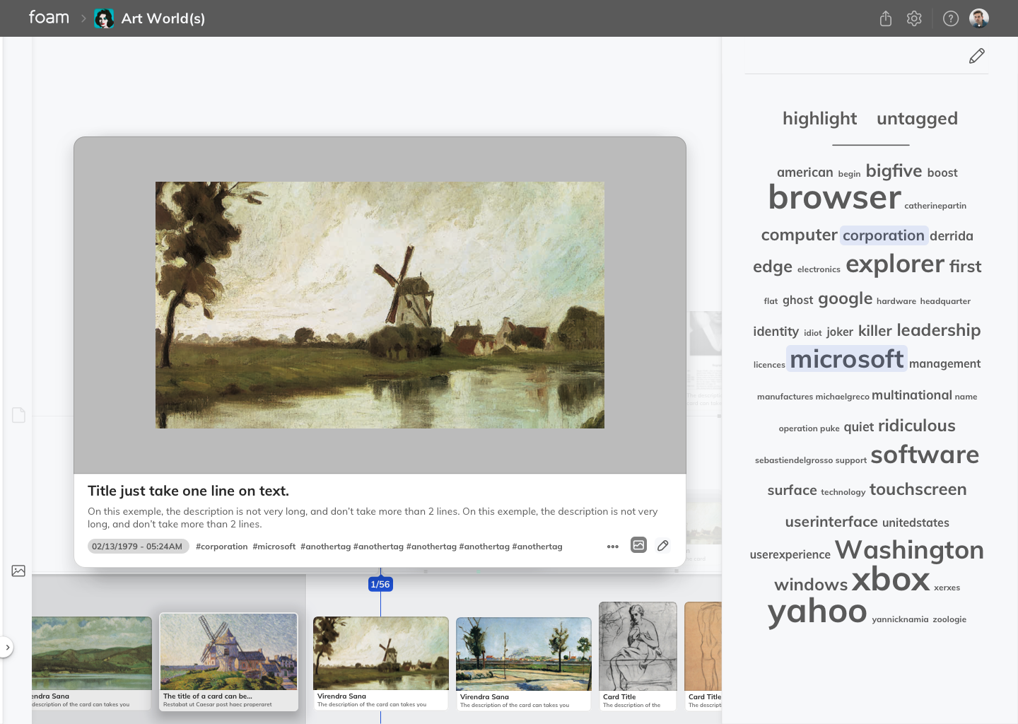Open the help question mark icon
Image resolution: width=1018 pixels, height=724 pixels.
click(x=951, y=18)
